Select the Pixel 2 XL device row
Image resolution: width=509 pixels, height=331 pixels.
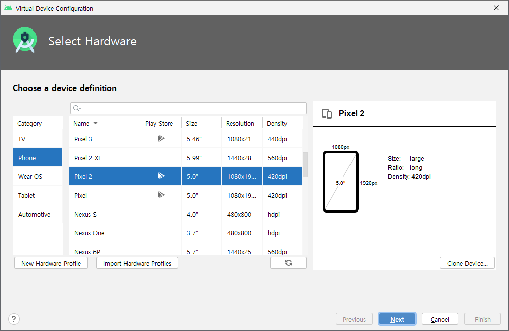(186, 158)
